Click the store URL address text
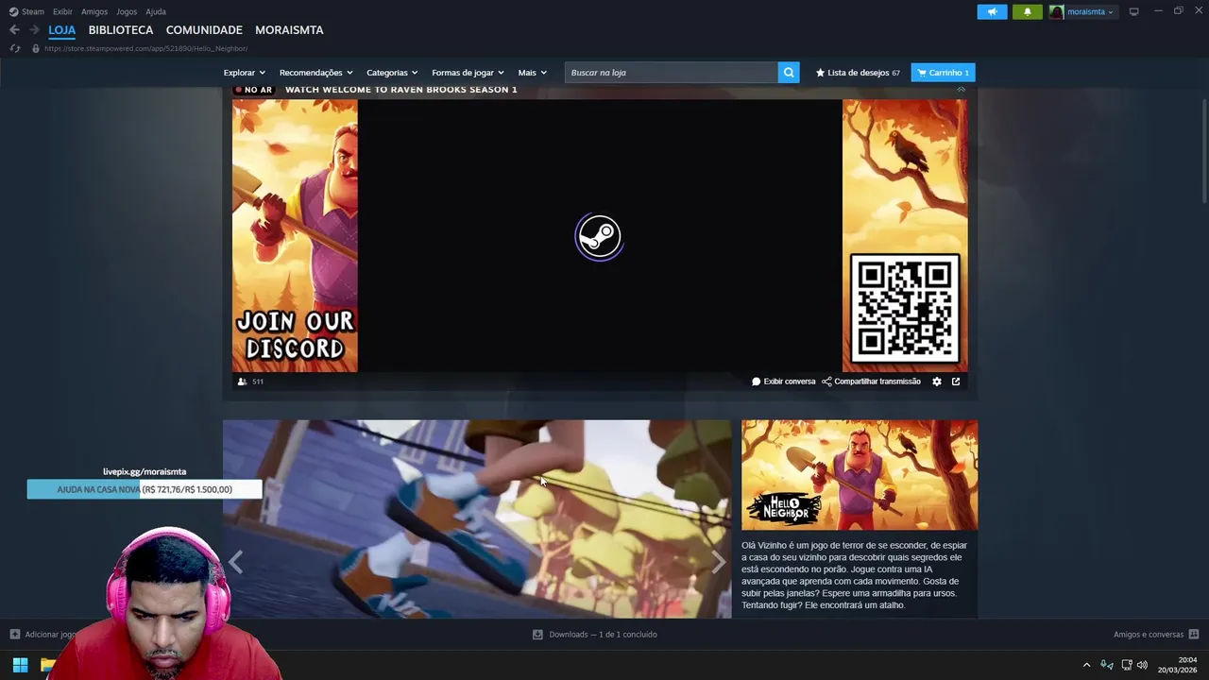This screenshot has height=680, width=1209. point(146,48)
